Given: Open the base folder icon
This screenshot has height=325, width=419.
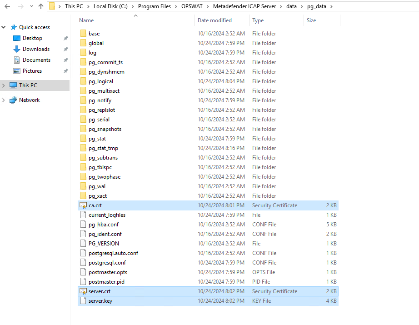Looking at the screenshot, I should [83, 33].
